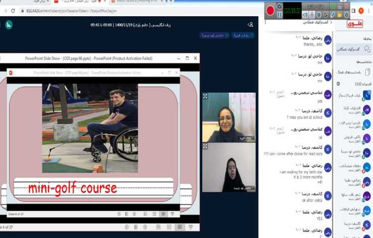Image resolution: width=373 pixels, height=238 pixels.
Task: Select the second user with the purple avatar
Action: point(355,110)
